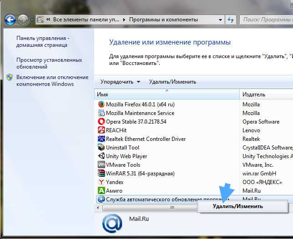Click 'Opera Software' publisher cell
Screen dimensions: 293x239
tap(261, 122)
